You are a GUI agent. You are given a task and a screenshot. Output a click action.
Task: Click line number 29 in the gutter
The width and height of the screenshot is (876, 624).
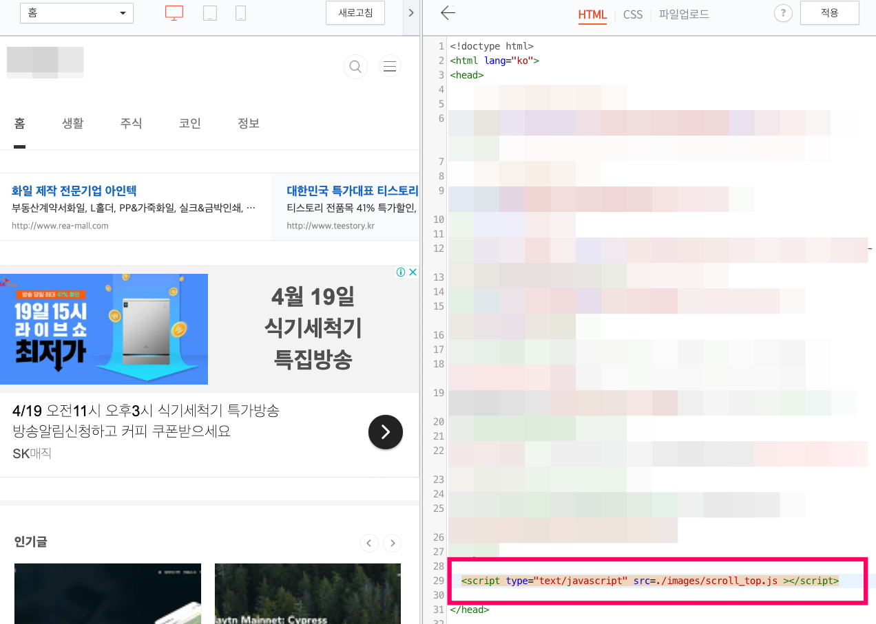(x=438, y=581)
